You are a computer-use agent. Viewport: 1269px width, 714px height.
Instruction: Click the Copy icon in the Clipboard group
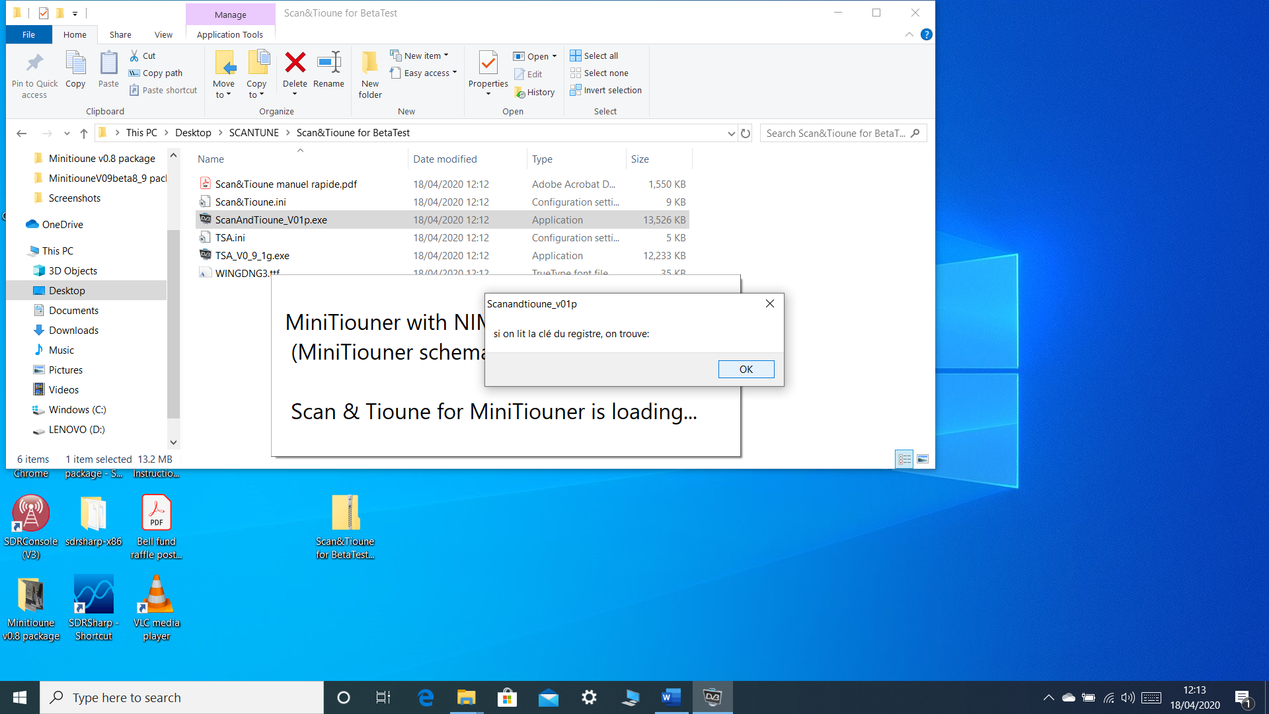(x=75, y=69)
